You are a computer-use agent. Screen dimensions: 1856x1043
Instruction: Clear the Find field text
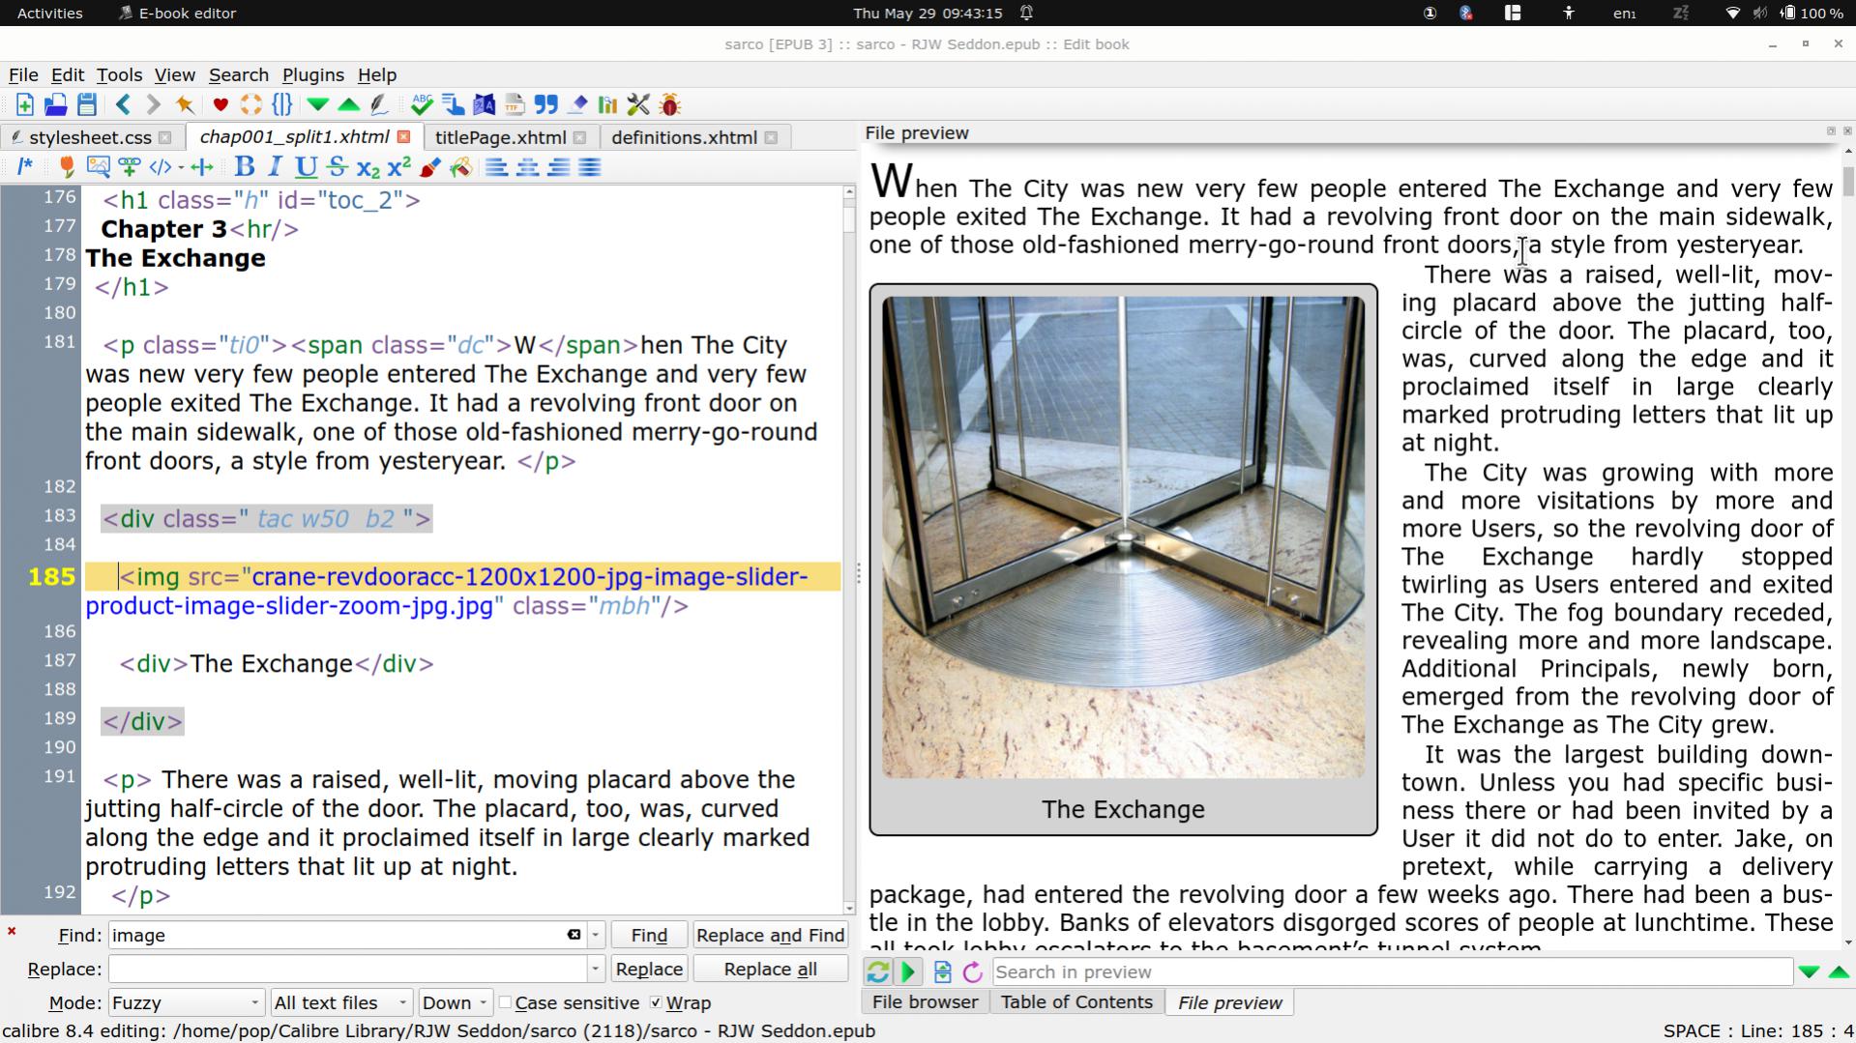point(574,936)
